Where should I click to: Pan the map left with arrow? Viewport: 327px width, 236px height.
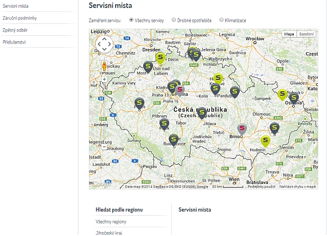pos(99,44)
